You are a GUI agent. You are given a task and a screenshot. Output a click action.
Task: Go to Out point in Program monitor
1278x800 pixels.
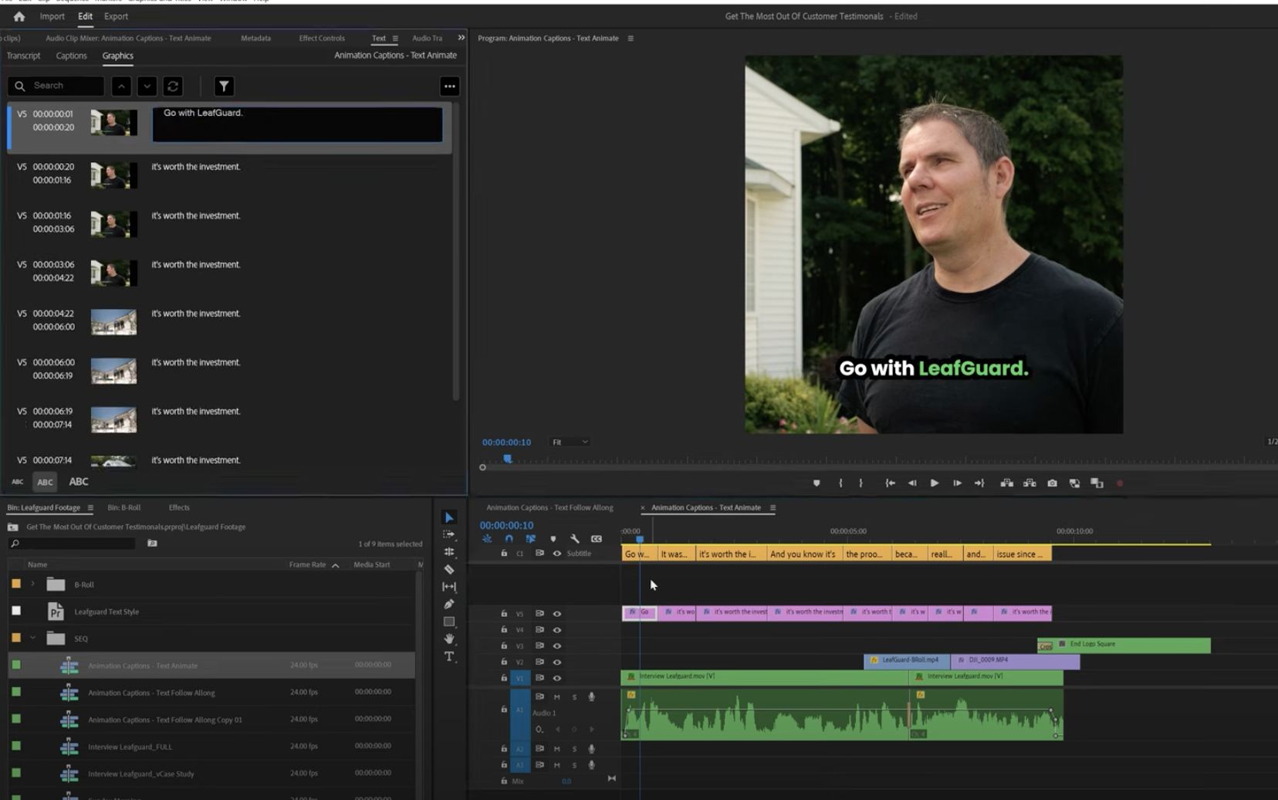pos(979,483)
